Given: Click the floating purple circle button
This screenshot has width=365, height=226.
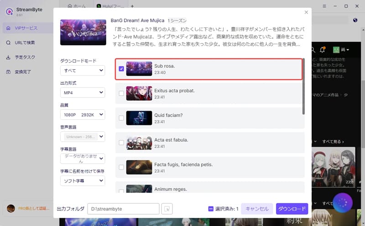Looking at the screenshot, I should 343,203.
